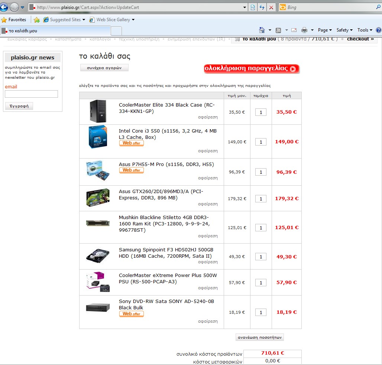Click the ανανέωση ποσοτήτων button

(260, 337)
